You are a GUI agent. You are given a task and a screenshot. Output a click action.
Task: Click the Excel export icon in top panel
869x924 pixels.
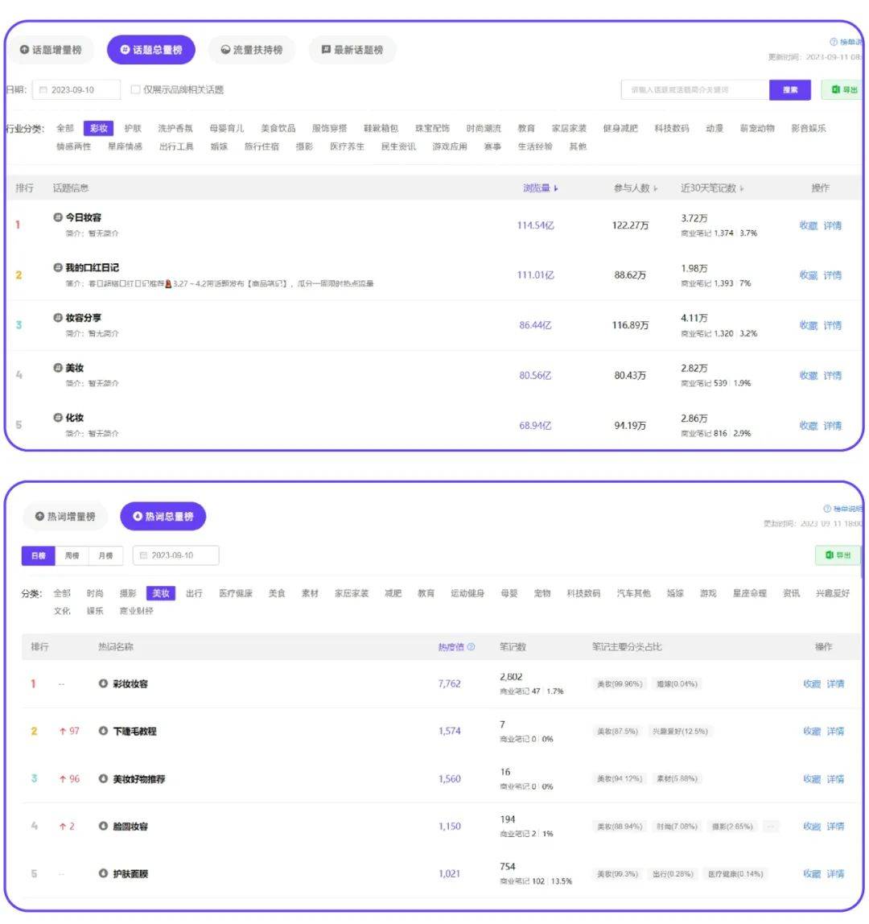click(x=835, y=89)
